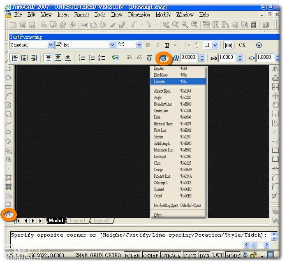
Task: Switch to the Layout1 tab
Action: [x=77, y=221]
